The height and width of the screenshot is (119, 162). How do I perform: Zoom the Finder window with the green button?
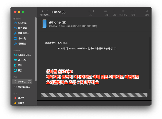23,12
